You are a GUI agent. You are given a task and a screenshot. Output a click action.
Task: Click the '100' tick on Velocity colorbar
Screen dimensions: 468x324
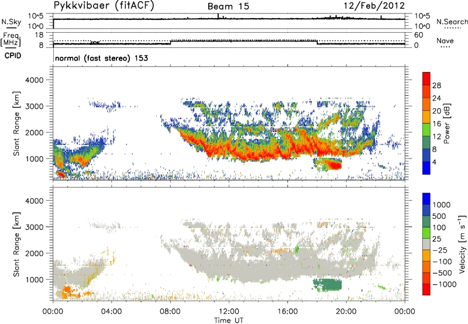439,228
